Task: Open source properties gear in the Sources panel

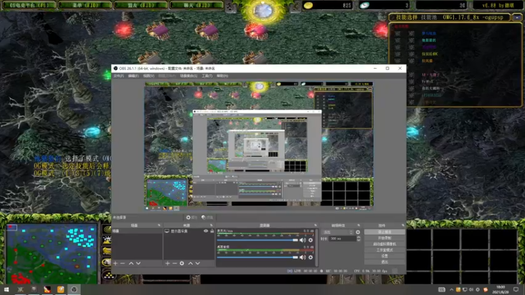Action: (182, 264)
